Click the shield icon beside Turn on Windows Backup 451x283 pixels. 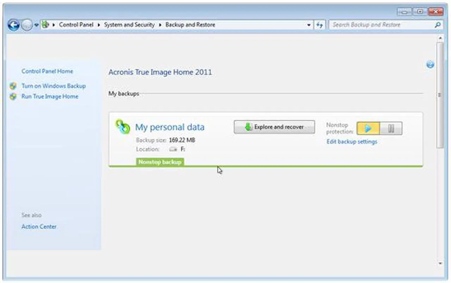coord(13,86)
